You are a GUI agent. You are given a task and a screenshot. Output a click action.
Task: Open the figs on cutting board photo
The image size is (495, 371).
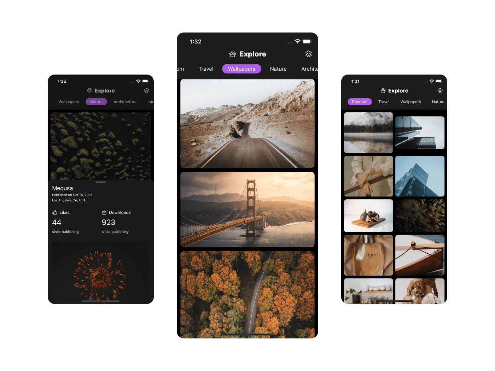(x=368, y=216)
